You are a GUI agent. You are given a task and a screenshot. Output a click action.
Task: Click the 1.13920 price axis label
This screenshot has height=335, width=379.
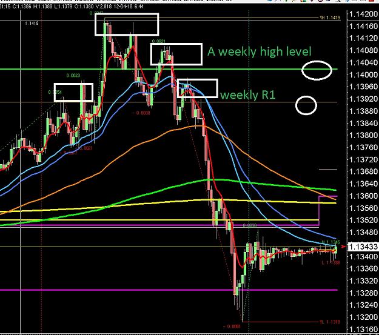coord(363,99)
